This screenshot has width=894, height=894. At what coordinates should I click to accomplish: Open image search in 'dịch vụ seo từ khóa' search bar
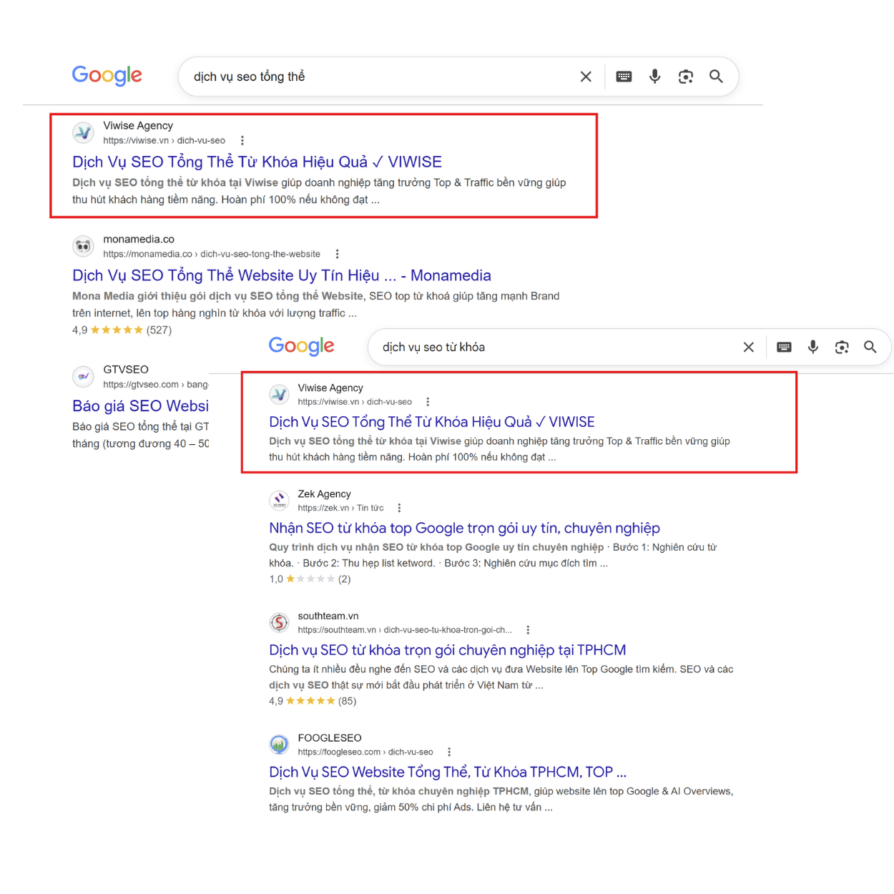(x=842, y=347)
